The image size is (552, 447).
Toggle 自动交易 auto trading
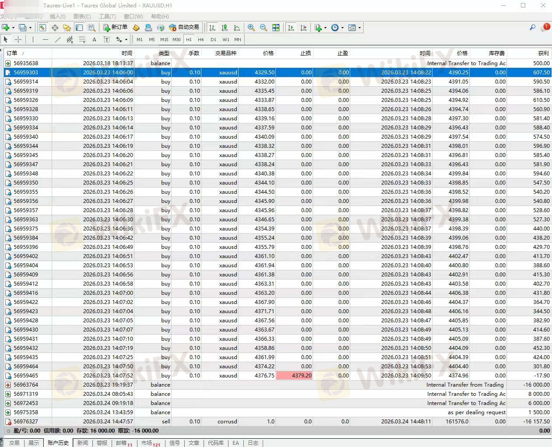184,28
